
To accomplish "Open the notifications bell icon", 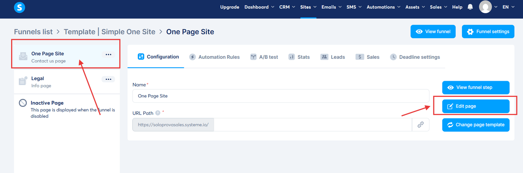I will click(470, 7).
